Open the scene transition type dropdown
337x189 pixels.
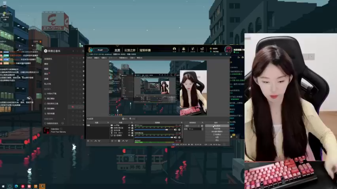tap(192, 126)
